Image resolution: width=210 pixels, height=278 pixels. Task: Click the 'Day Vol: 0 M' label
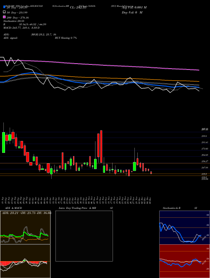pyautogui.click(x=132, y=12)
